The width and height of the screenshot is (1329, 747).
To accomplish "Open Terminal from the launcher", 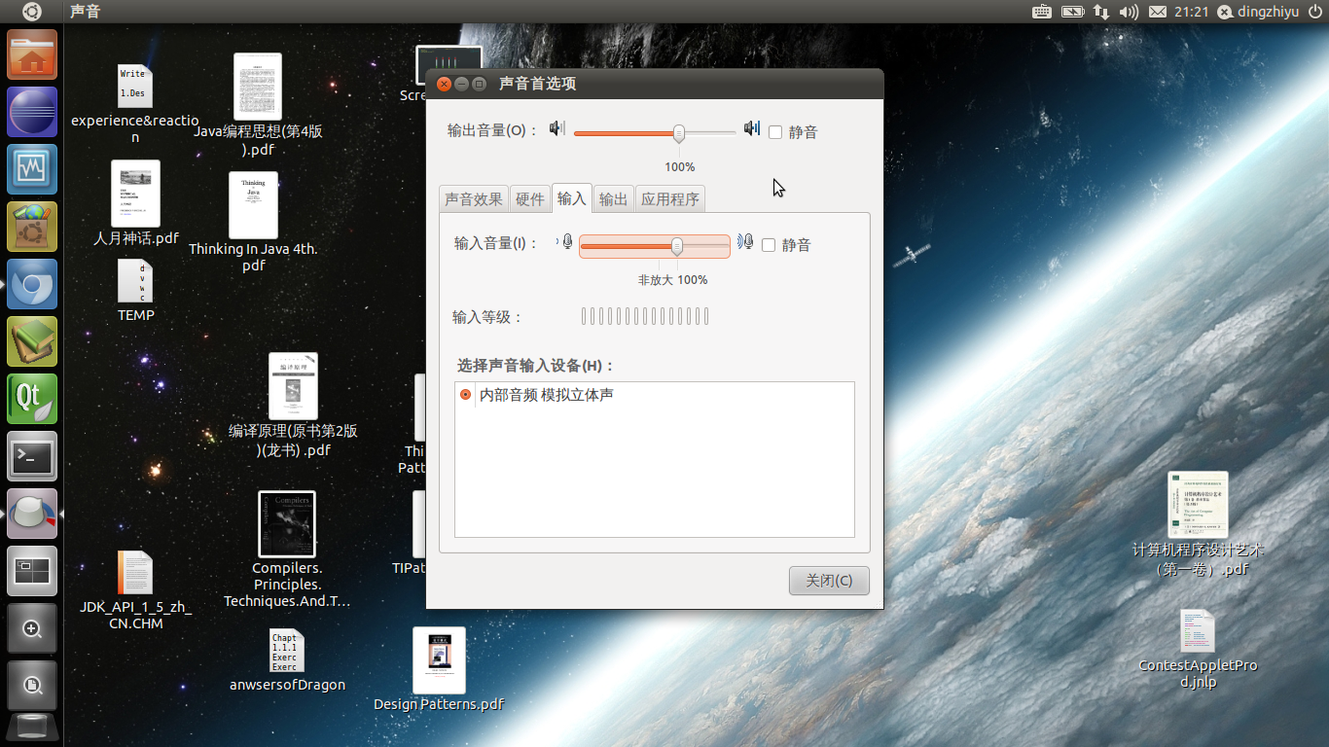I will (x=33, y=456).
